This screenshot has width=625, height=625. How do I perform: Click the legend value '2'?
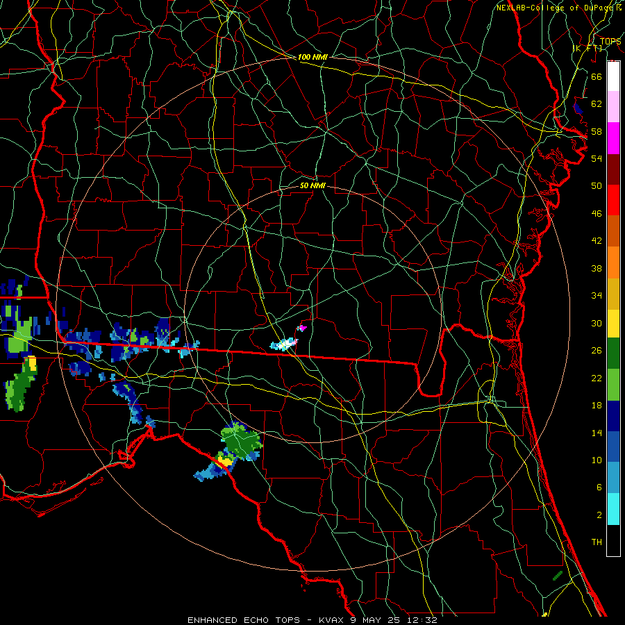pos(599,515)
